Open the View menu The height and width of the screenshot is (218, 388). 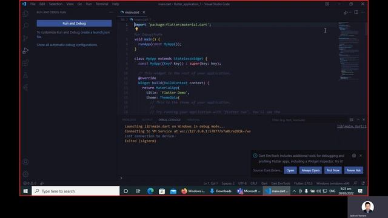pos(70,4)
